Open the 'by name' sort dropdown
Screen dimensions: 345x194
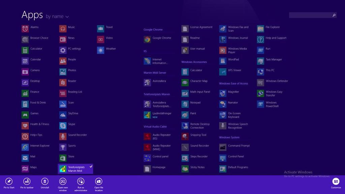tap(57, 17)
